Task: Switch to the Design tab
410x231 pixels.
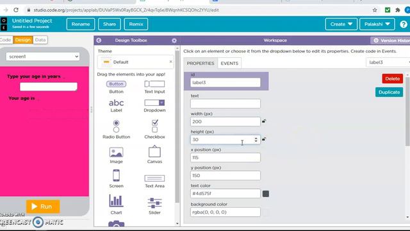Action: (x=23, y=40)
